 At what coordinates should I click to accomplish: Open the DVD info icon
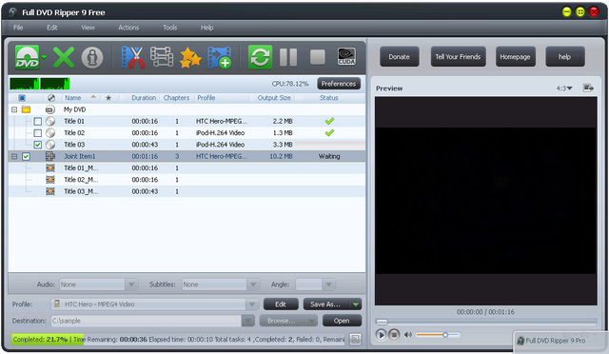click(92, 57)
